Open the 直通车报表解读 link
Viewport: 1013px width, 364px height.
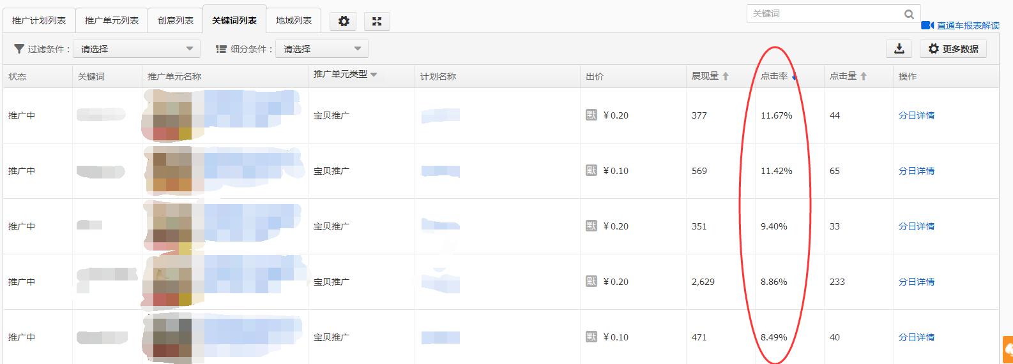(968, 25)
